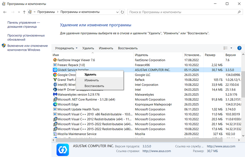Open Просмотр установленных обновлений link

coord(26,38)
